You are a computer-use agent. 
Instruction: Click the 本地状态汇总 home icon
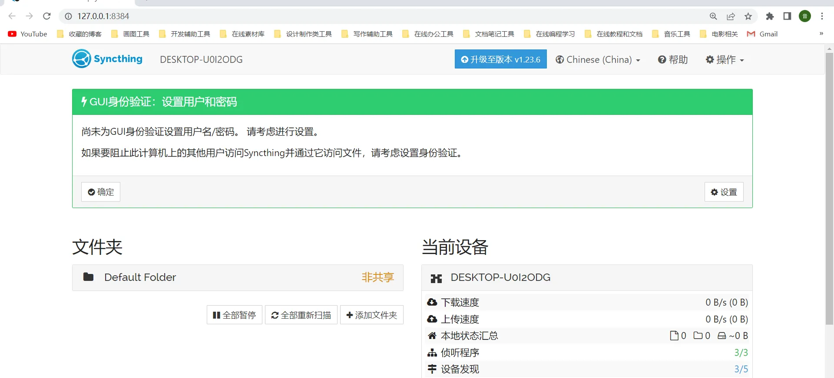(432, 336)
